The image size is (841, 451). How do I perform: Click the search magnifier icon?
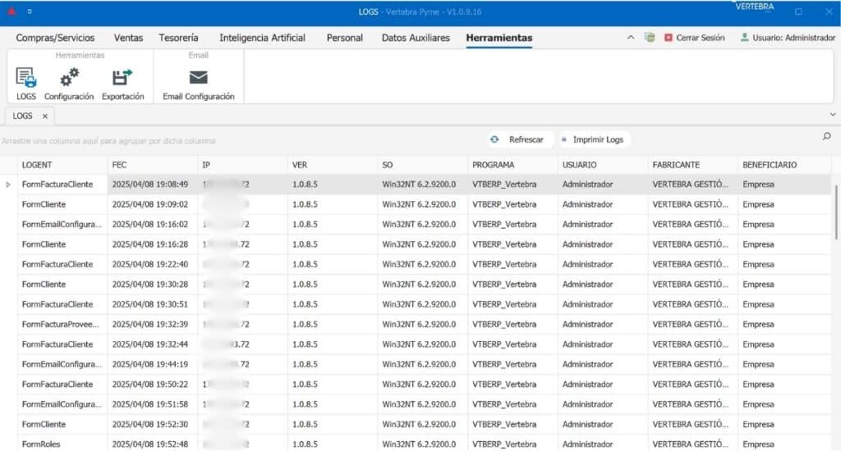click(x=826, y=137)
